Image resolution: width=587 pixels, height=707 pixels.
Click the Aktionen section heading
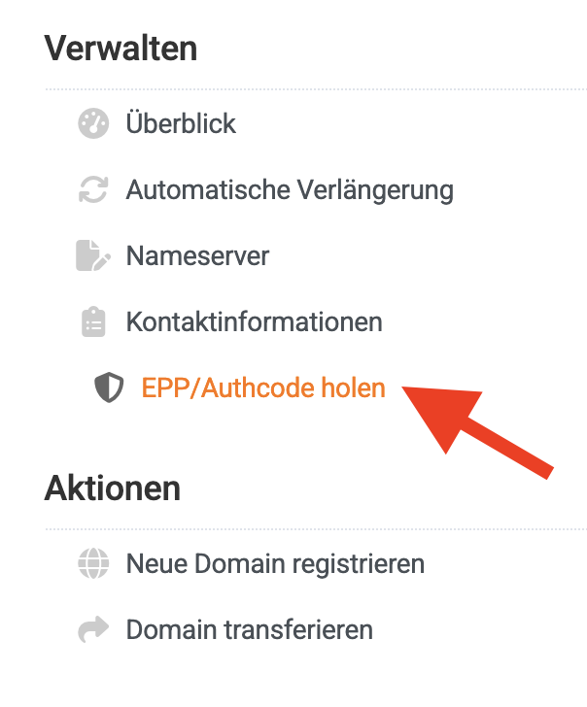coord(113,488)
